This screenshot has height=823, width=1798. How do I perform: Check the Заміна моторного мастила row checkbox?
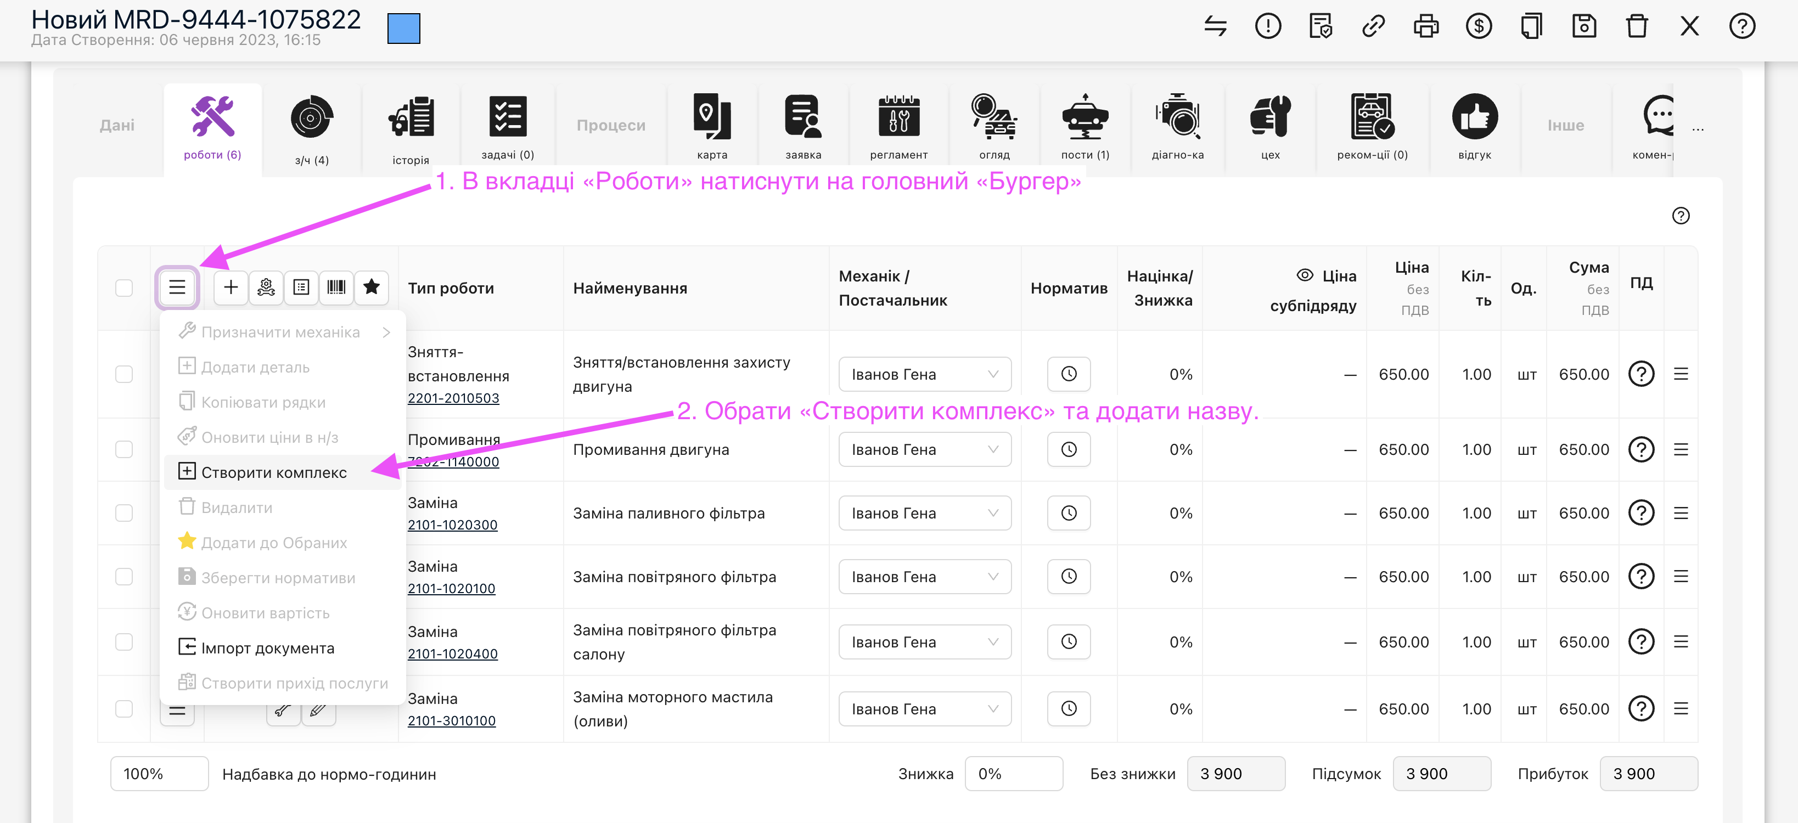tap(124, 708)
